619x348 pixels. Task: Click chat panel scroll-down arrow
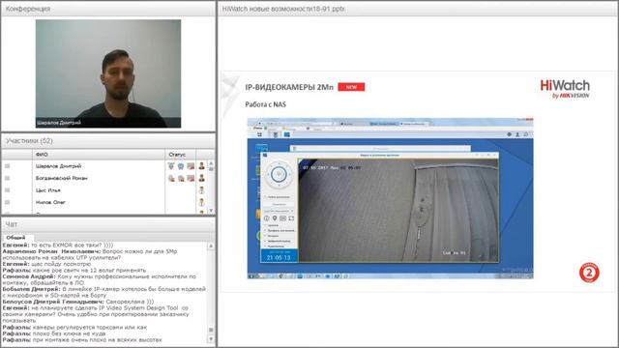point(211,339)
